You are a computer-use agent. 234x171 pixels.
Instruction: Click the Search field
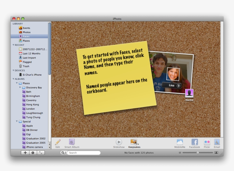point(84,153)
